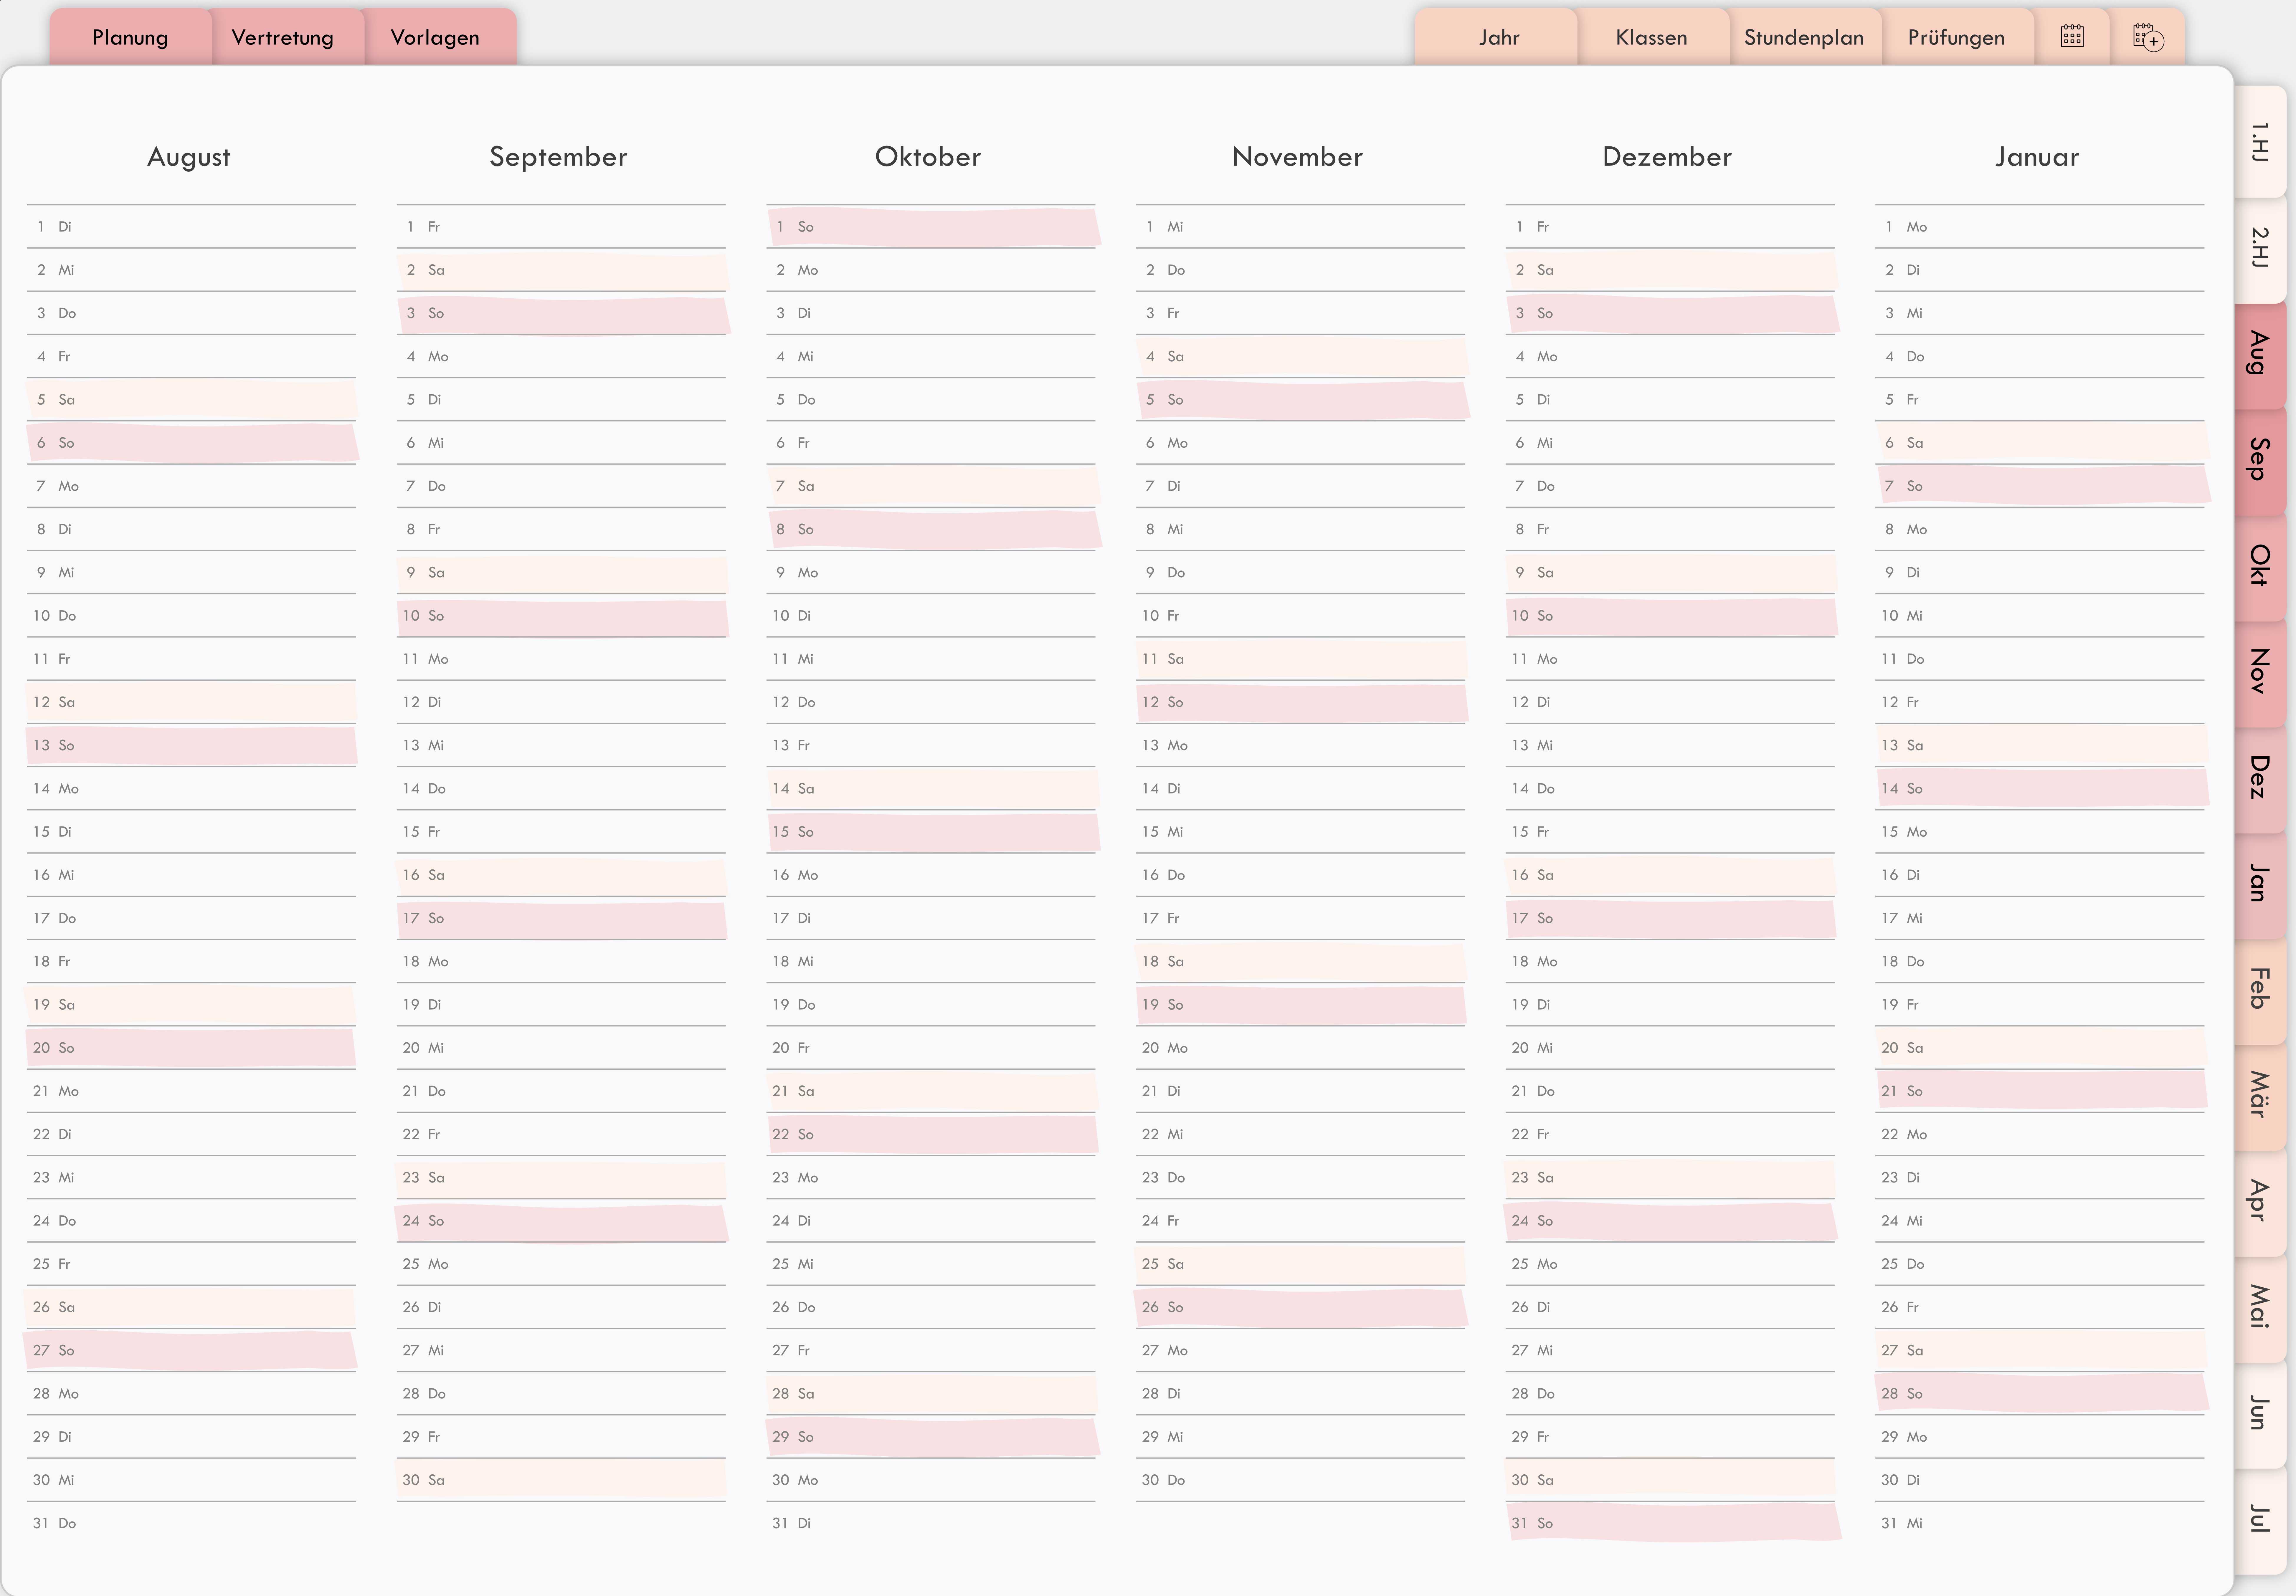Select the August '25 Fr' row

pos(191,1264)
